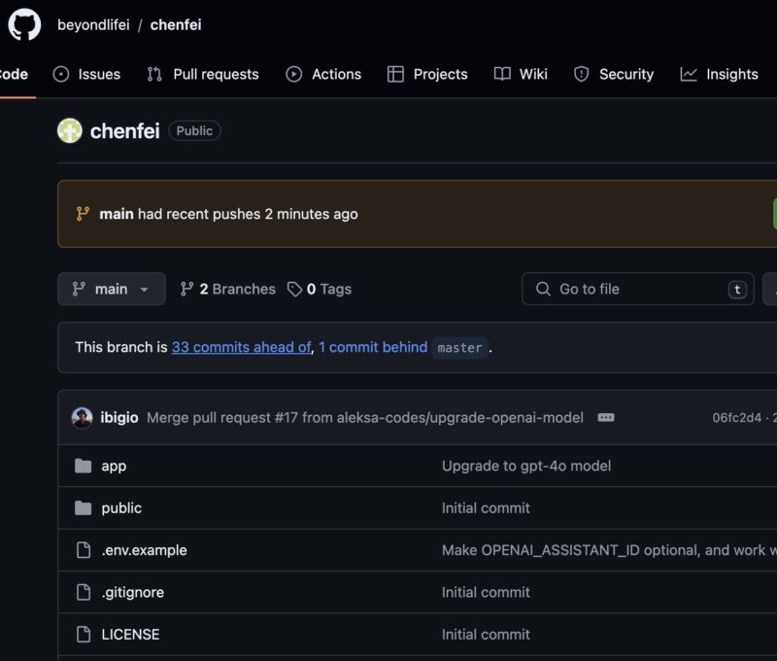Image resolution: width=777 pixels, height=661 pixels.
Task: Open the main branch selector dropdown
Action: (x=112, y=289)
